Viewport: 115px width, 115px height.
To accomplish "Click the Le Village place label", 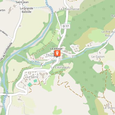I will pyautogui.click(x=56, y=48).
